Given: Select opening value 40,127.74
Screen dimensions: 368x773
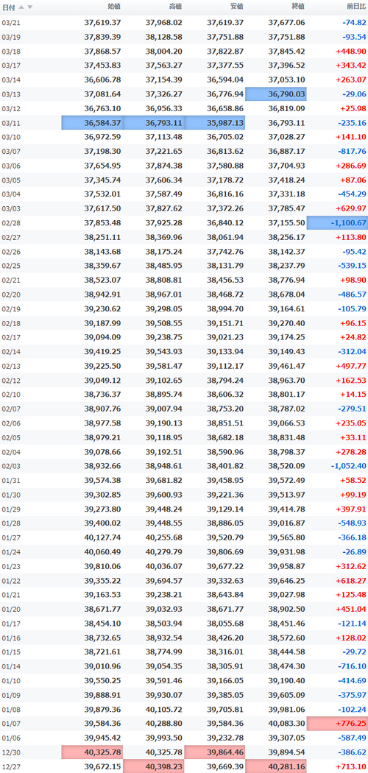Looking at the screenshot, I should click(102, 537).
